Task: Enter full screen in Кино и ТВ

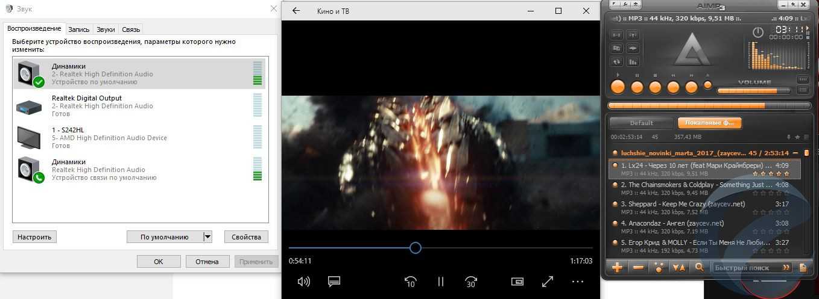Action: pos(548,282)
